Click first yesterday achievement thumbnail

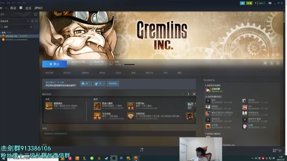pos(97,106)
